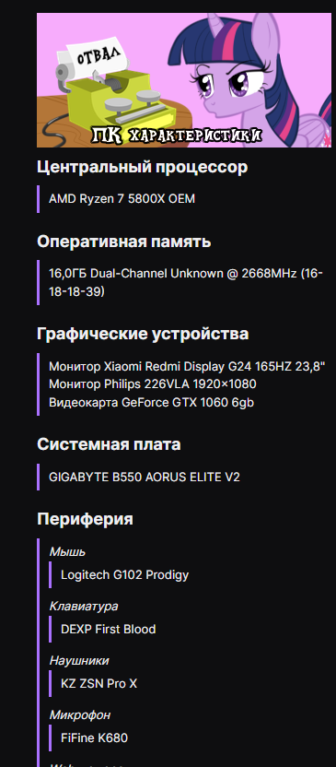
Task: Click the ОТВАЛ paper sheet in banner
Action: 99,57
